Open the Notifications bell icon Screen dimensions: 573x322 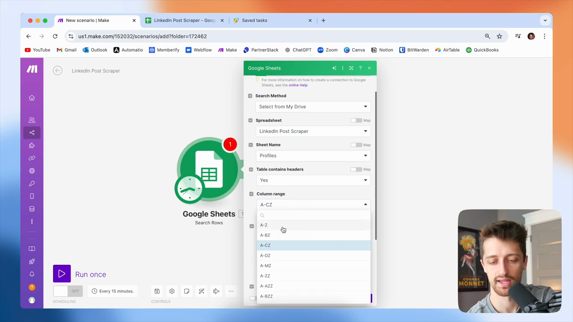click(x=32, y=274)
